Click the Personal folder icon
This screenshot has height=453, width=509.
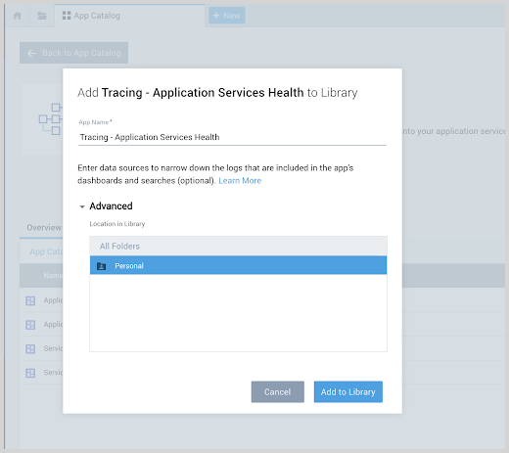(102, 266)
